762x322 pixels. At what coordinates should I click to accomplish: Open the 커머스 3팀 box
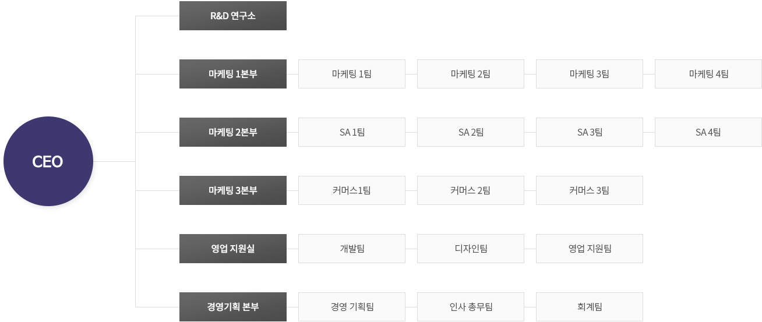[590, 190]
